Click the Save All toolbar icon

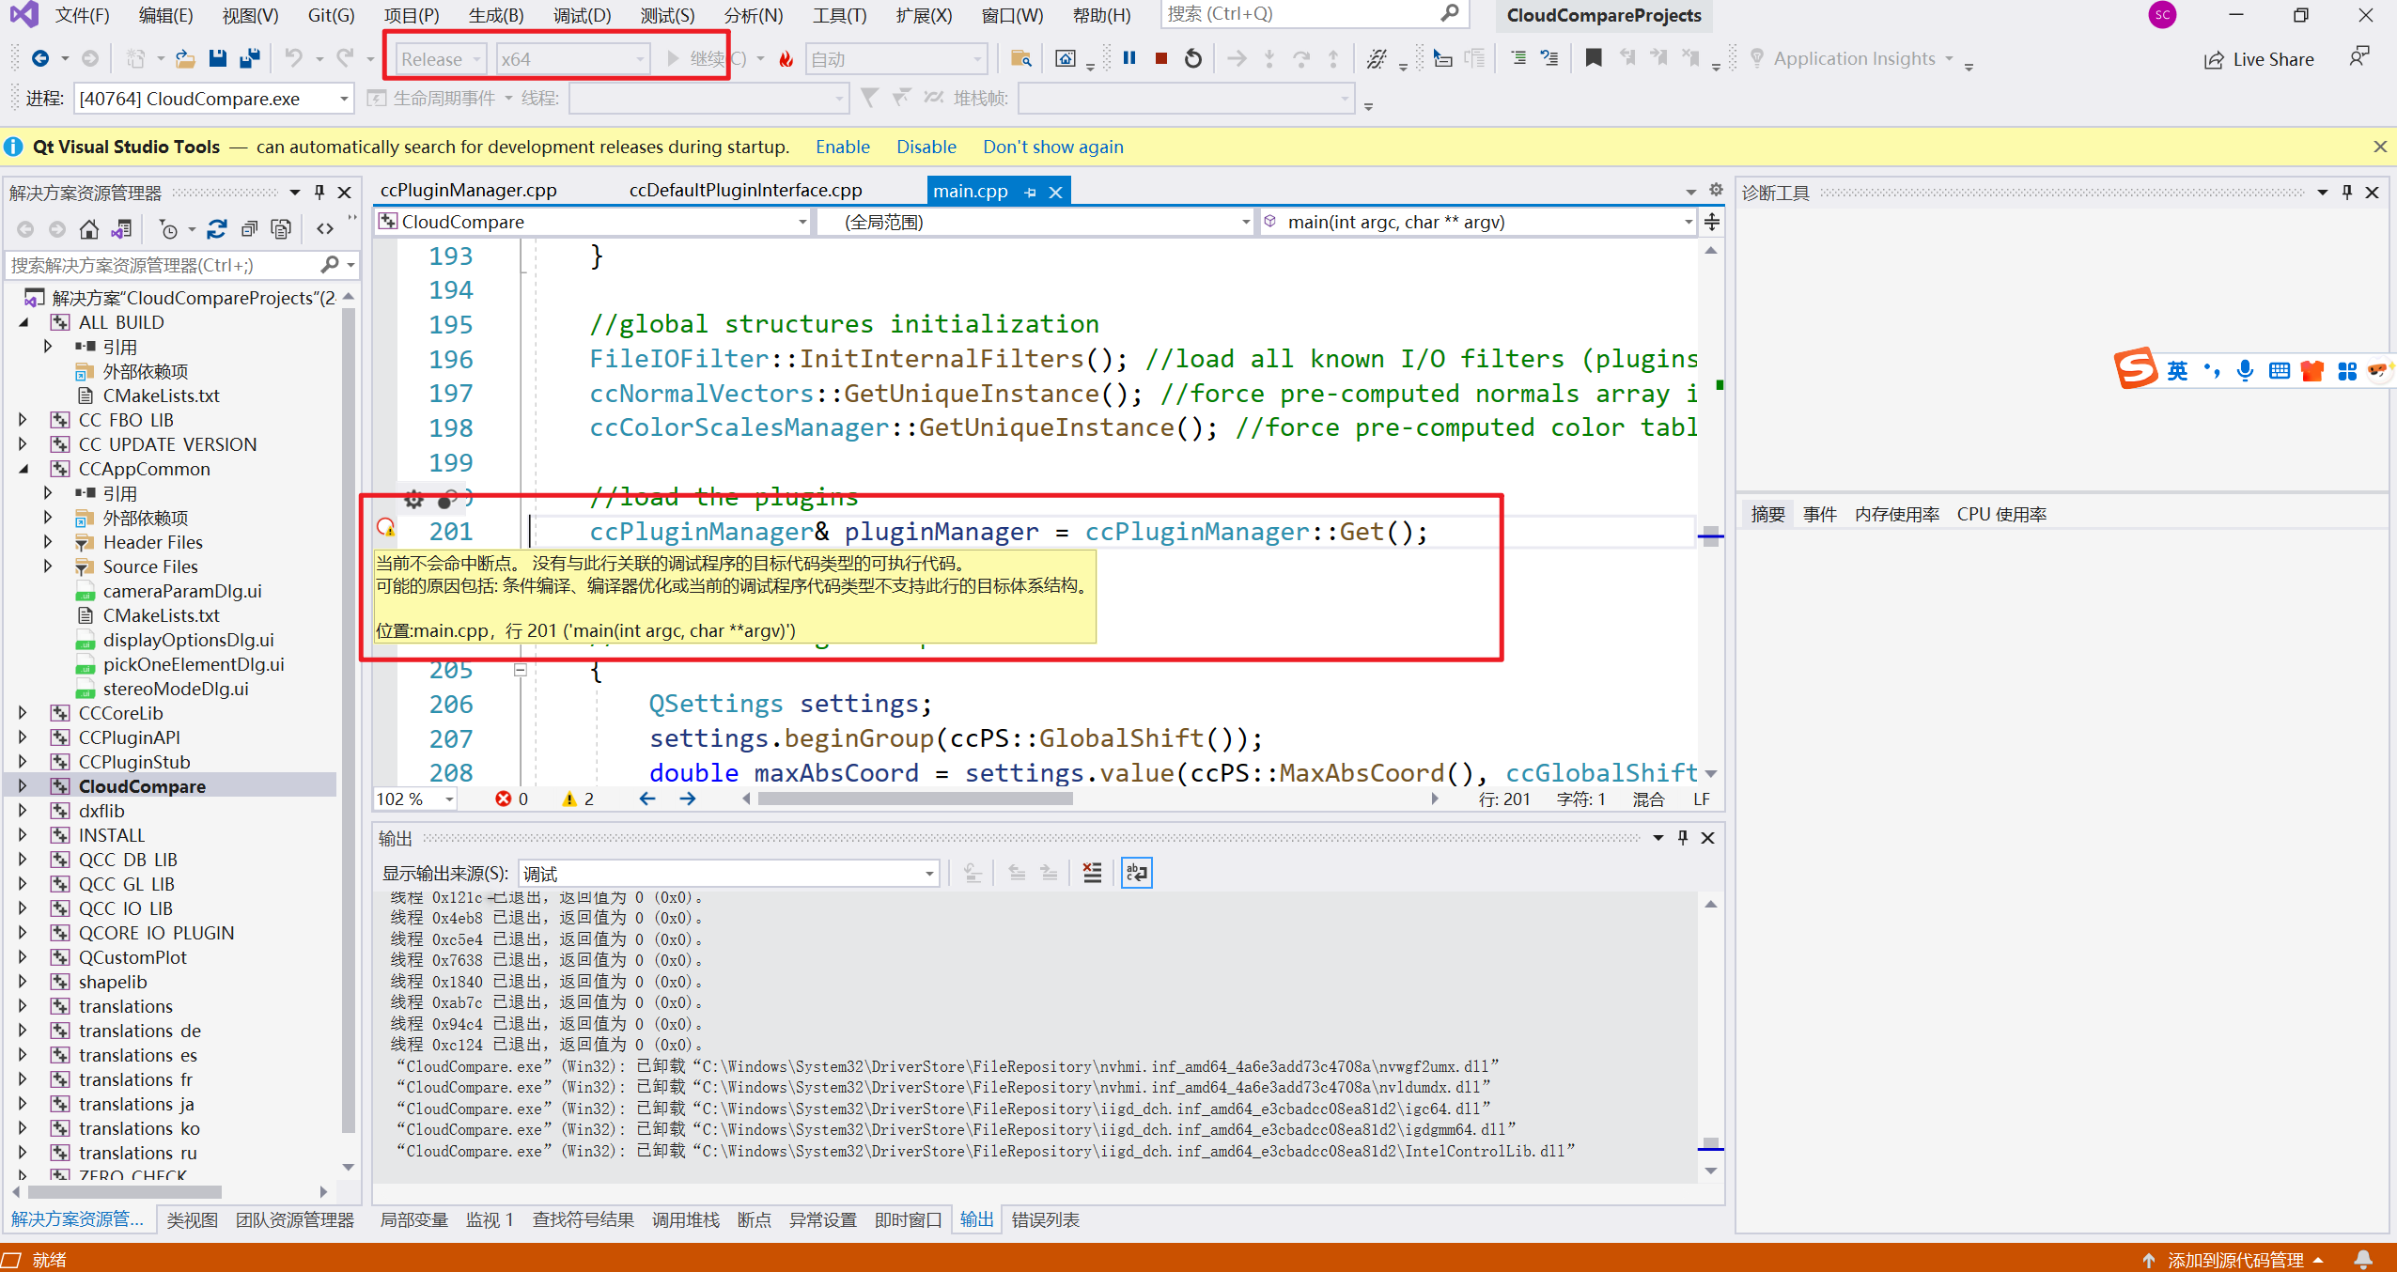pyautogui.click(x=250, y=58)
